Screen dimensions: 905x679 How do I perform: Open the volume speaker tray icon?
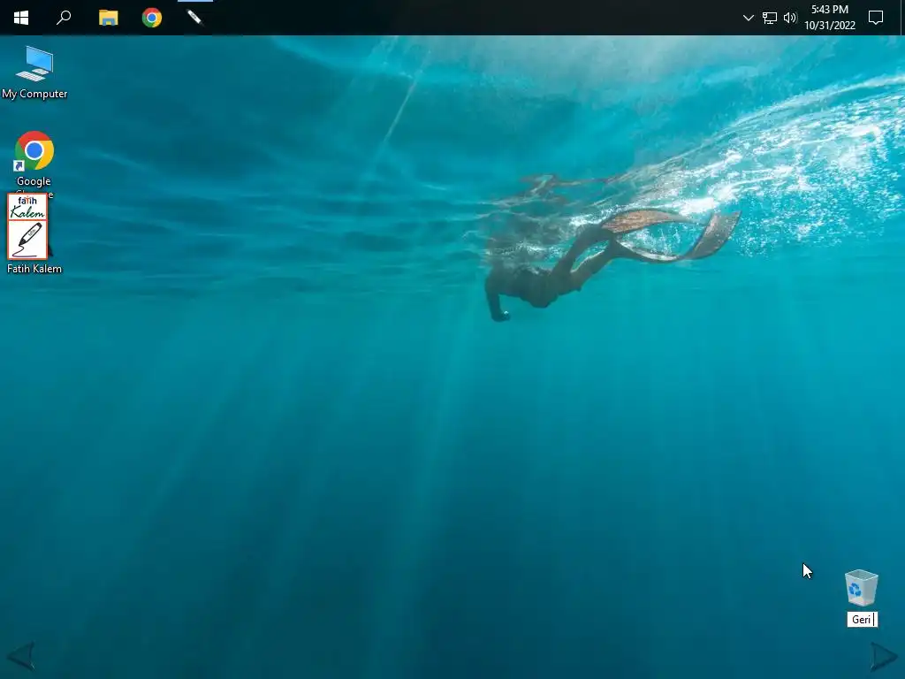point(790,18)
